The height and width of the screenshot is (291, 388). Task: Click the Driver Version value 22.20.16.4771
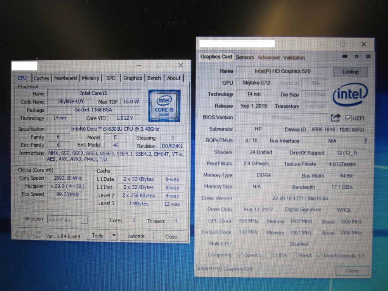(x=300, y=199)
